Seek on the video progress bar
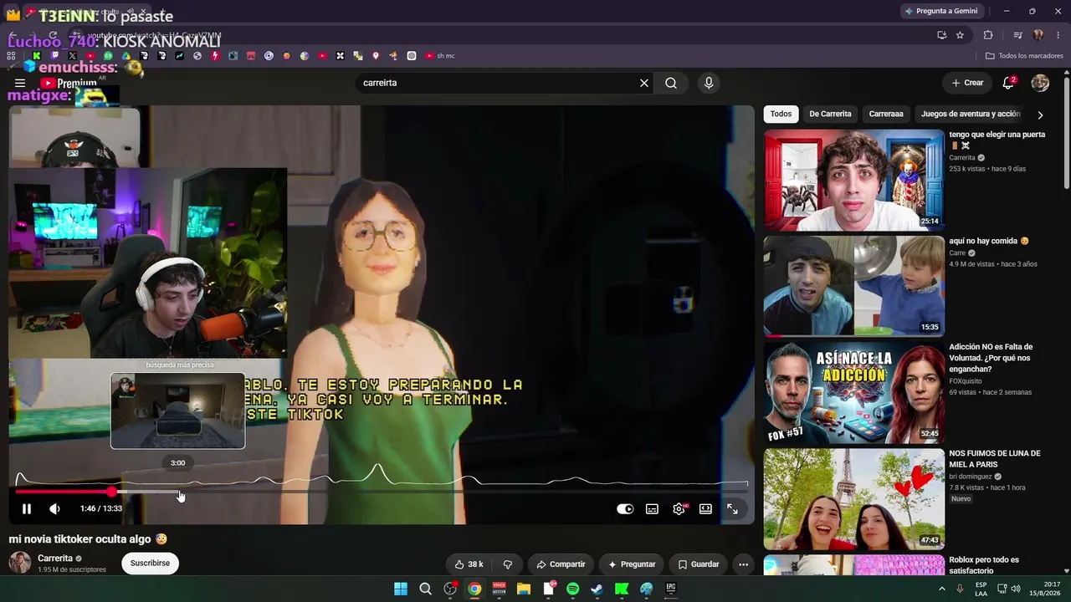This screenshot has height=602, width=1071. [382, 492]
